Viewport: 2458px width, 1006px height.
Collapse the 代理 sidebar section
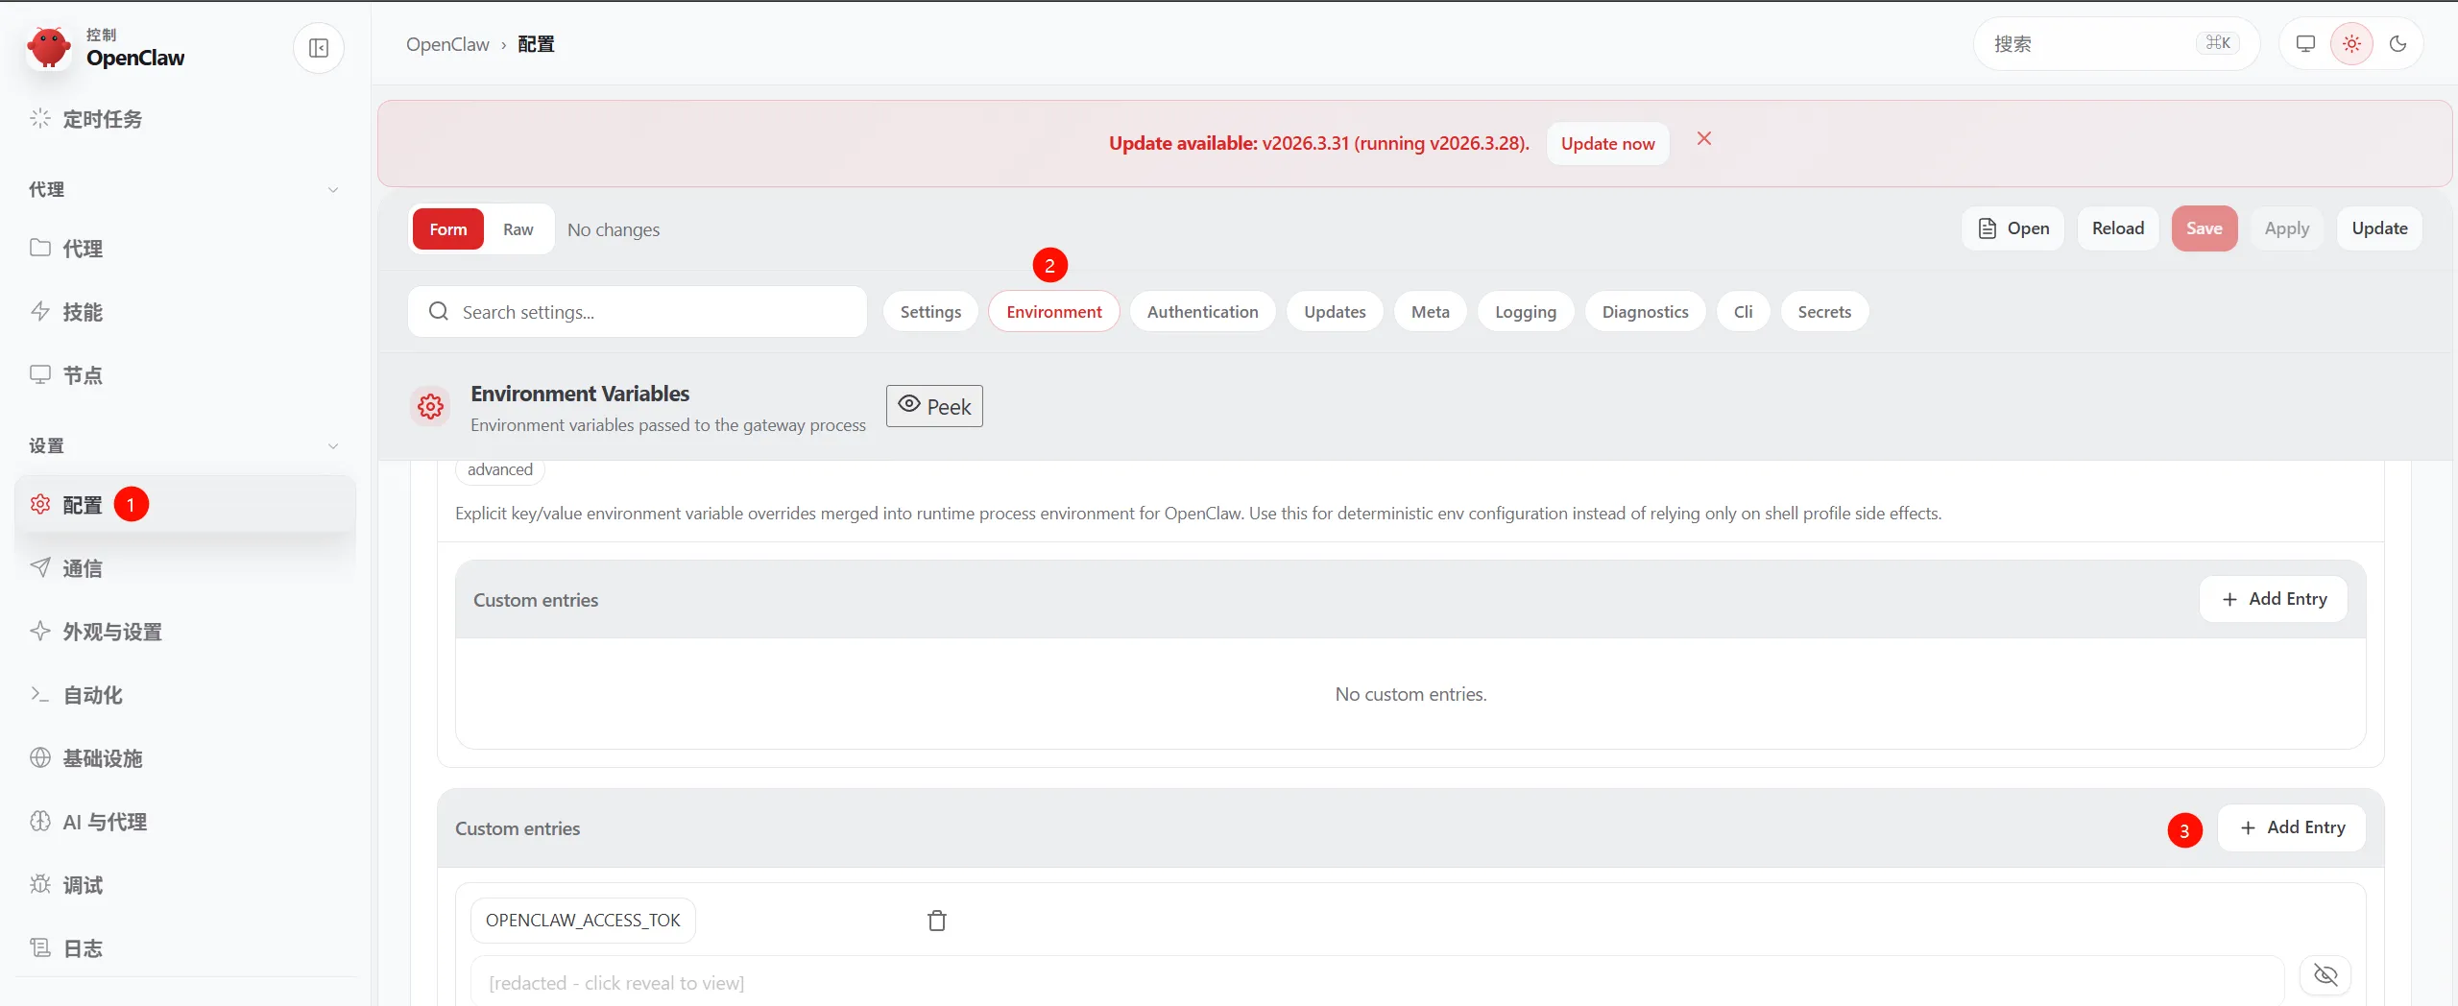333,190
